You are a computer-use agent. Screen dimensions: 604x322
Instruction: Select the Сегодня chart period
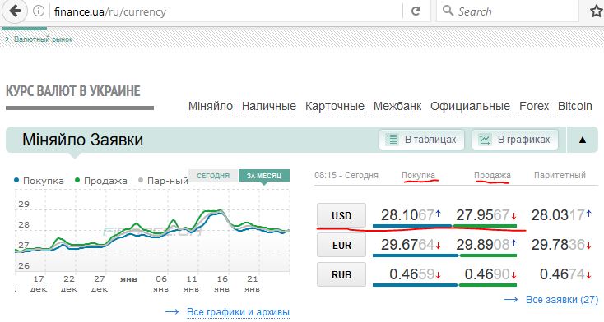click(213, 176)
